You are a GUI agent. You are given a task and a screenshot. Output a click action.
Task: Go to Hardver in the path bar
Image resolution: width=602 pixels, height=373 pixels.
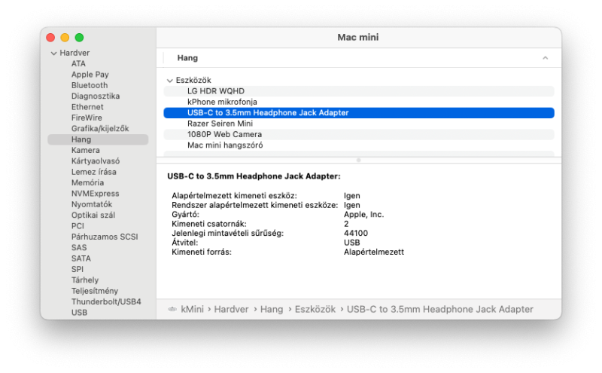pos(231,309)
